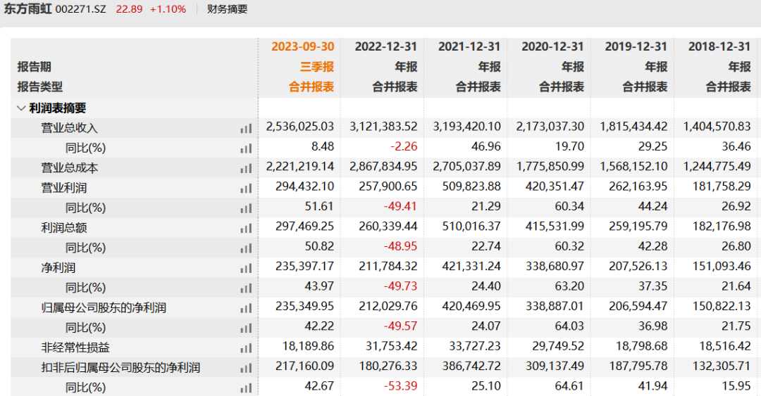This screenshot has height=396, width=761.
Task: Open chart icon for 归属母公司股东的净利润
Action: 245,308
